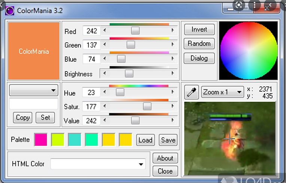Select the first gold palette swatch
286x183 pixels.
pyautogui.click(x=108, y=140)
